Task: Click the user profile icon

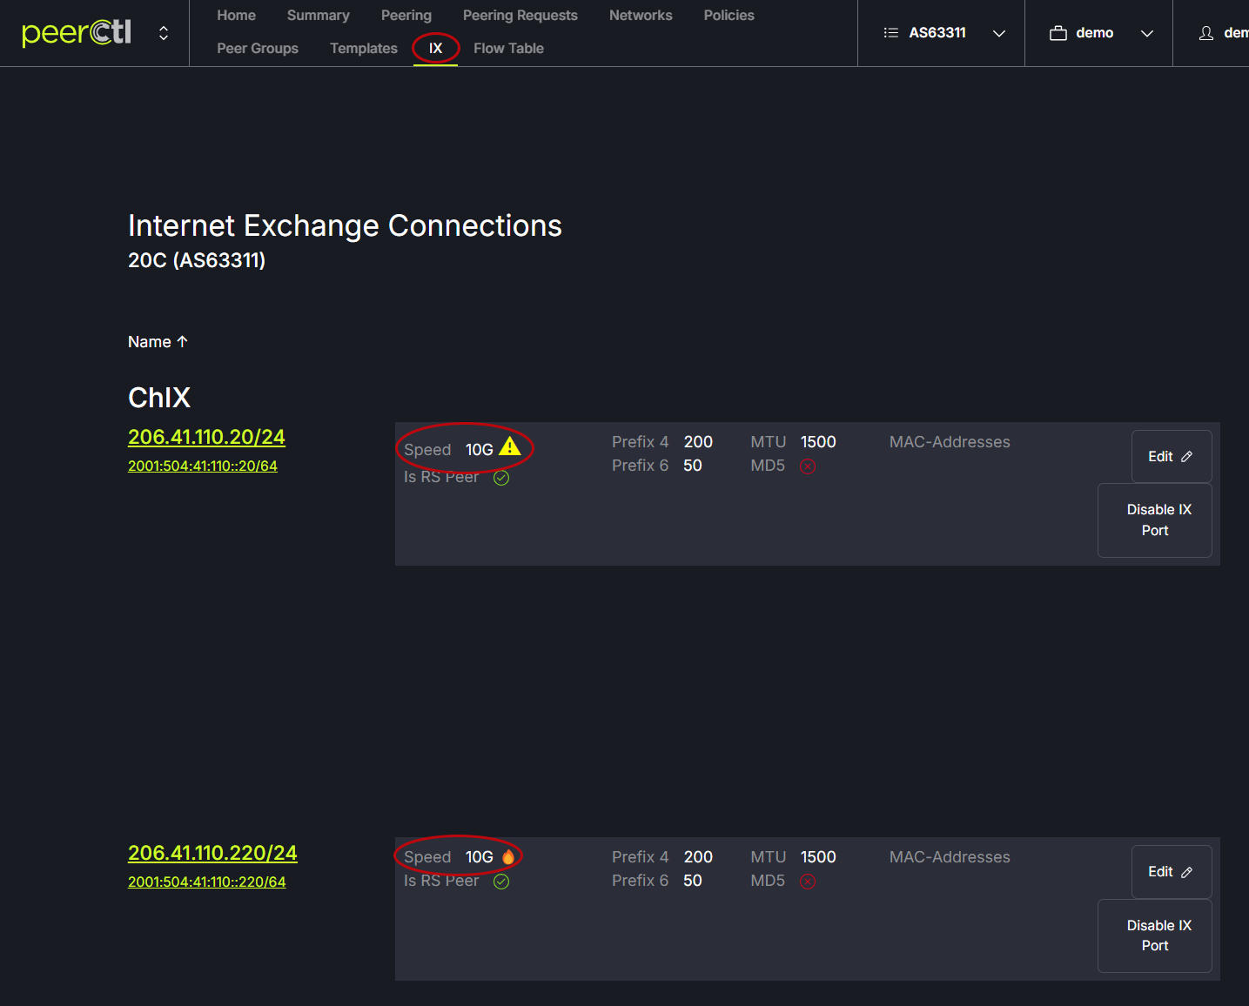Action: 1205,33
